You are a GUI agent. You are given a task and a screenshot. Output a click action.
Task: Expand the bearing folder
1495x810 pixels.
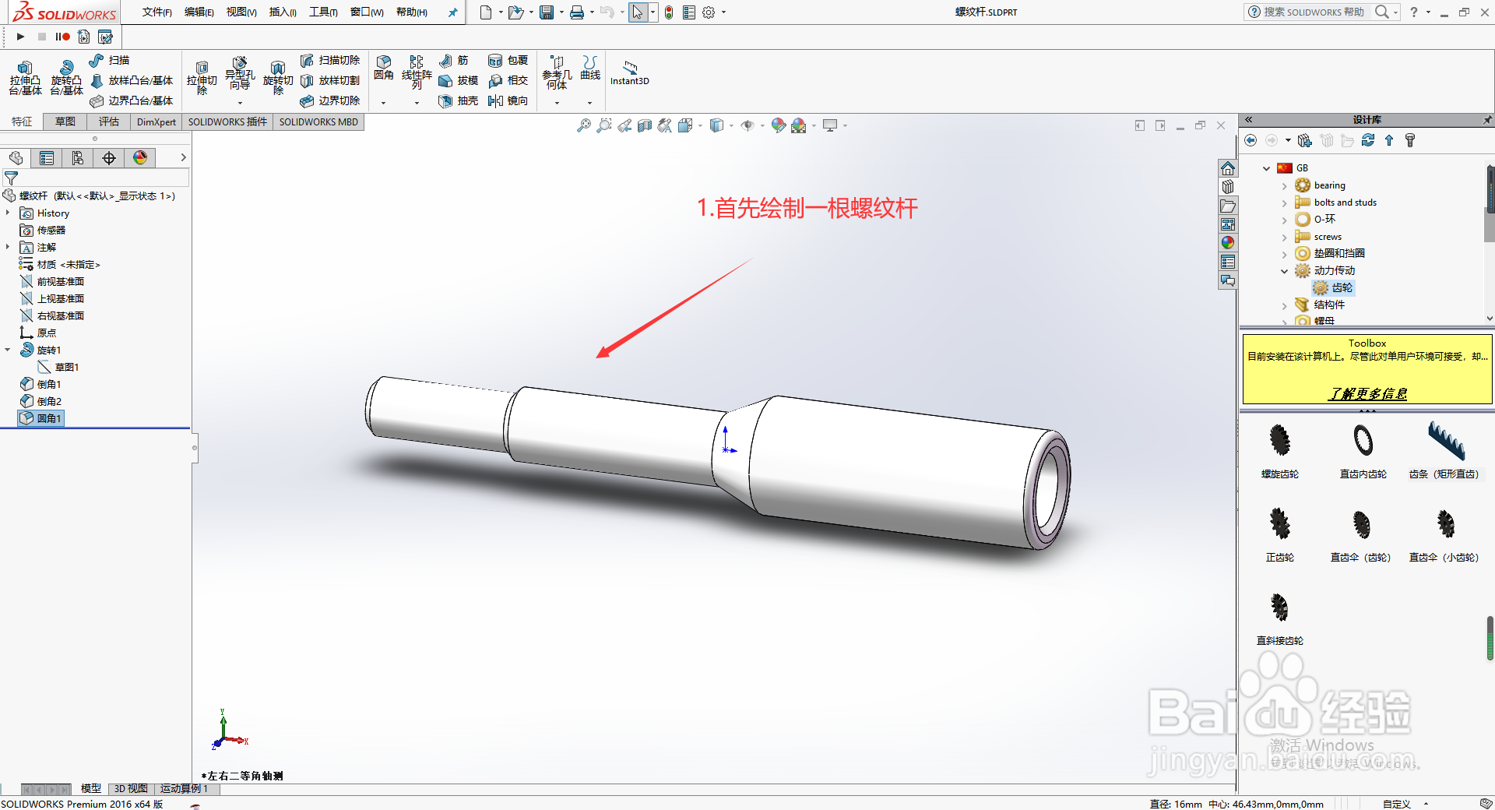(1285, 186)
